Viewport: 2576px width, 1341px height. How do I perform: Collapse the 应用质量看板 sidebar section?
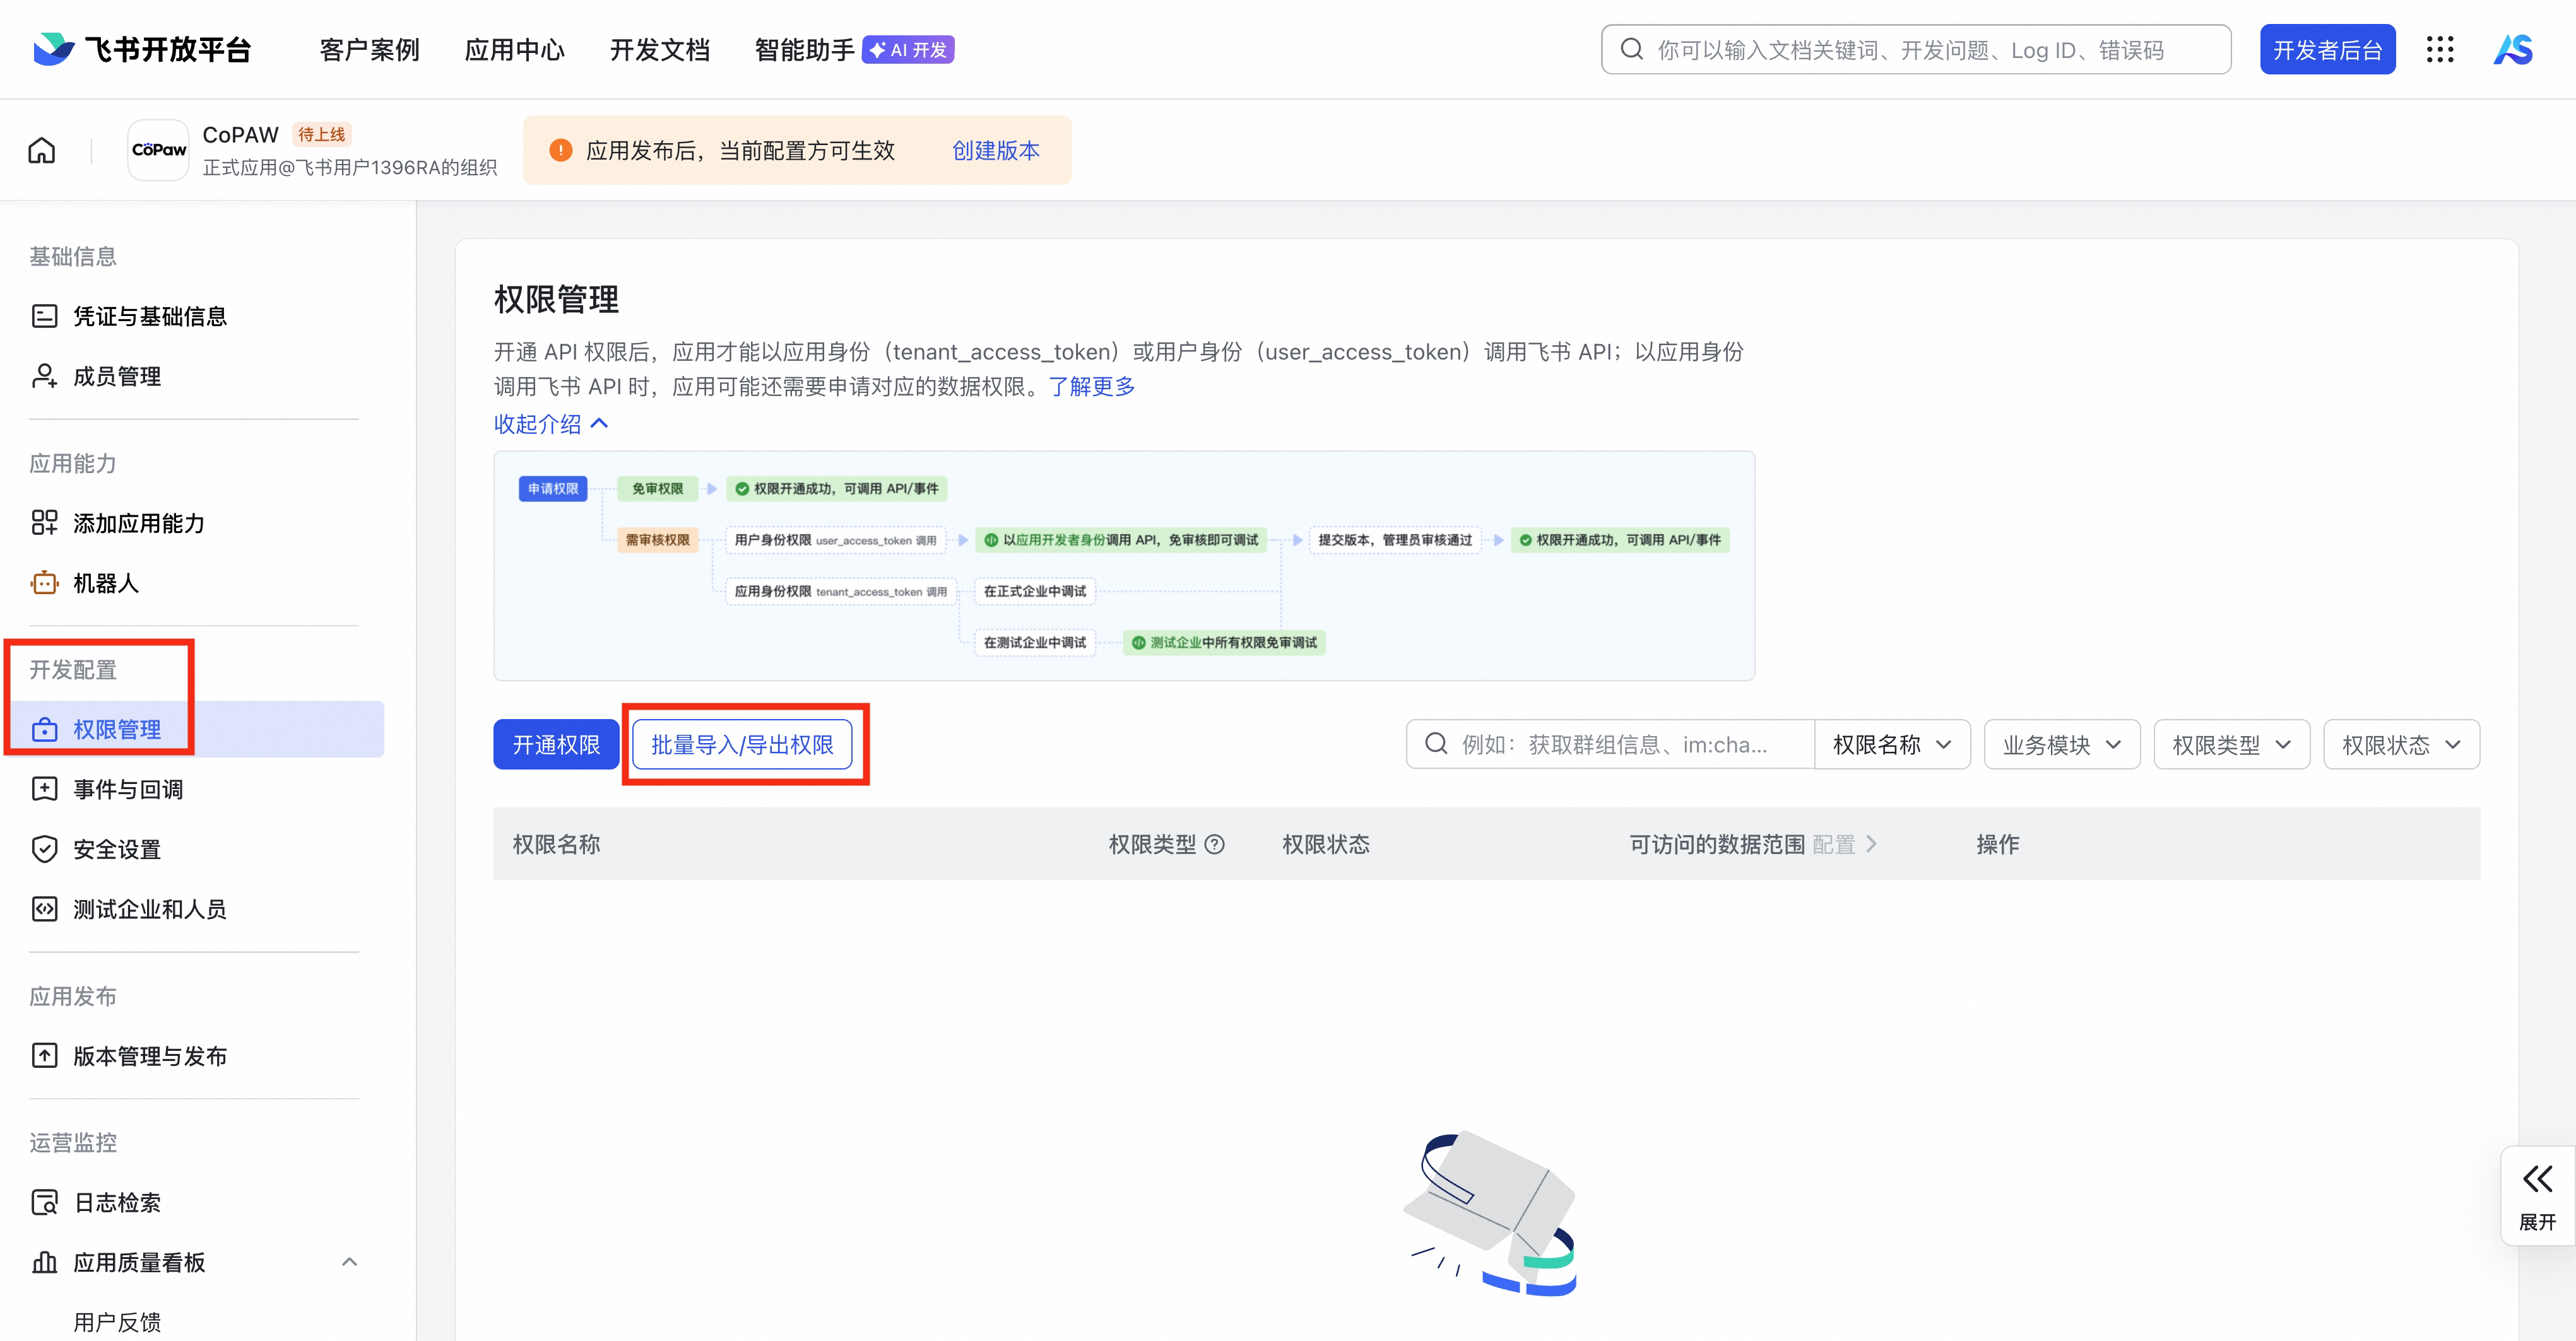click(349, 1262)
